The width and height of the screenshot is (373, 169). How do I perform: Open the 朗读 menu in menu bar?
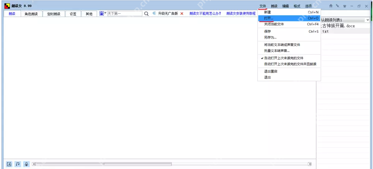(274, 6)
